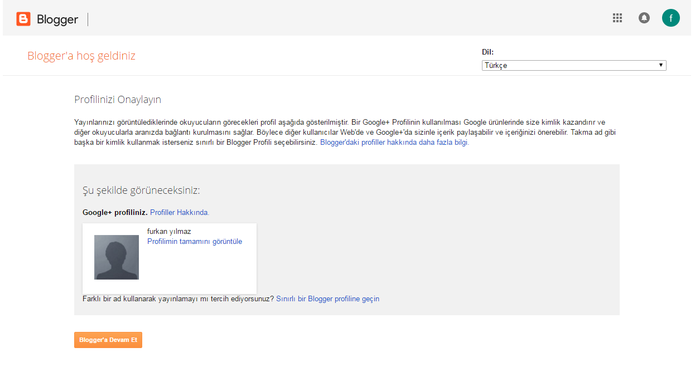Open the account avatar with letter f
This screenshot has width=700, height=372.
[x=671, y=18]
